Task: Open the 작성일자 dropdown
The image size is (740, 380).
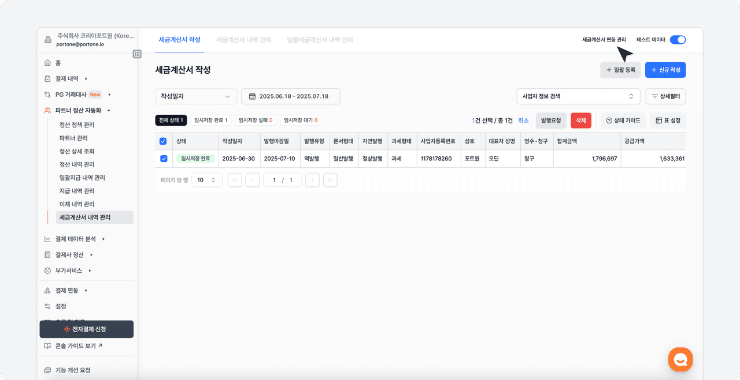Action: 196,96
